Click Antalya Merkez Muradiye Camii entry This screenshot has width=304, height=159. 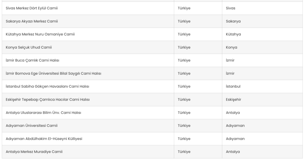(34, 152)
